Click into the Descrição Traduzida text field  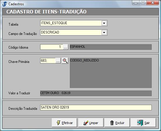96,107
